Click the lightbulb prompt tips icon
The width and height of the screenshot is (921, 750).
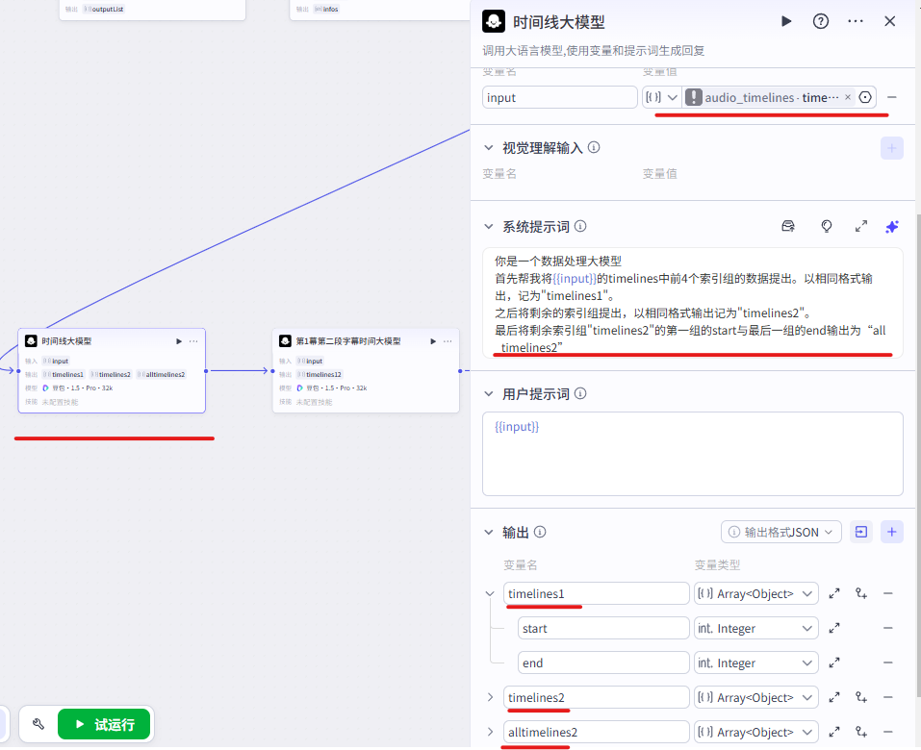pyautogui.click(x=827, y=227)
